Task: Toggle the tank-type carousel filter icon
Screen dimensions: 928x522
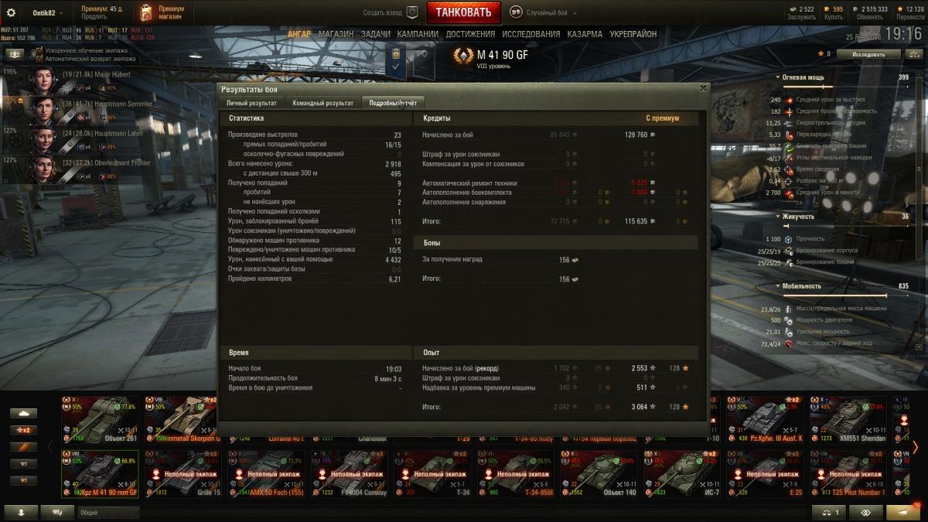Action: [23, 413]
